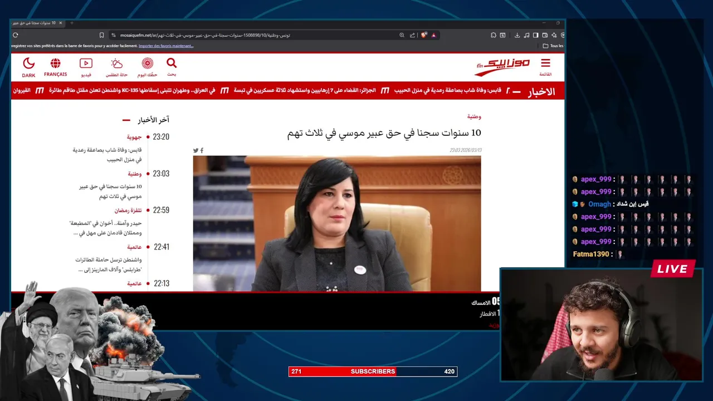Reload the page in the browser
The image size is (713, 401).
(x=15, y=35)
